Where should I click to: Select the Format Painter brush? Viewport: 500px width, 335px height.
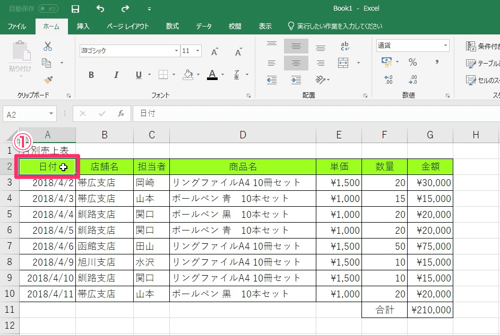48,80
